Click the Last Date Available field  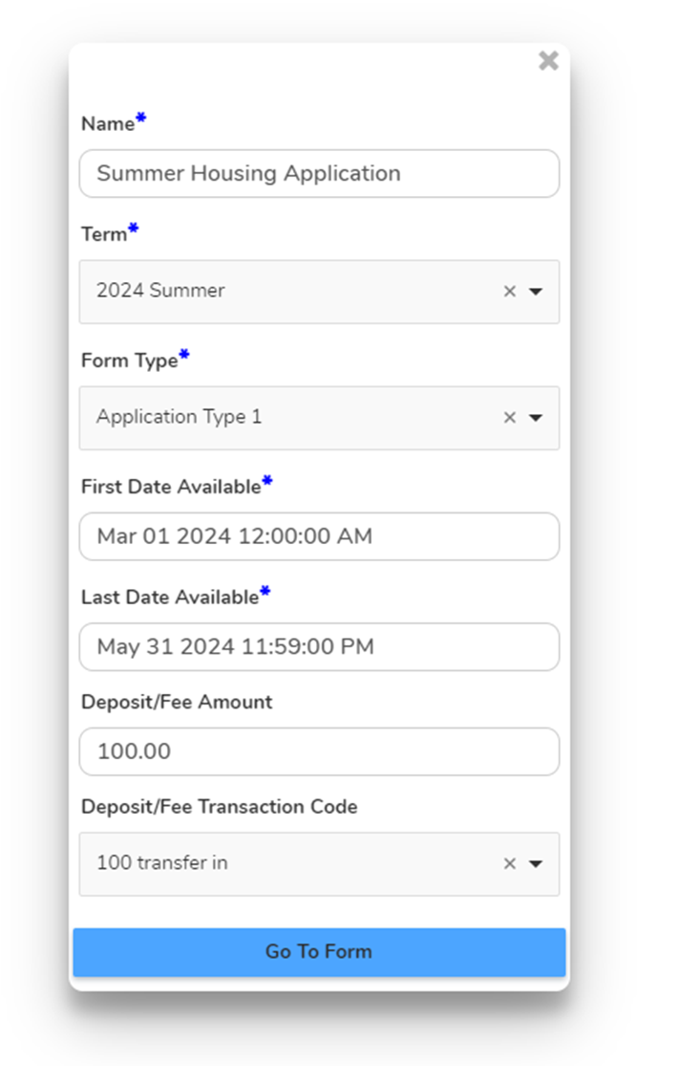click(319, 646)
